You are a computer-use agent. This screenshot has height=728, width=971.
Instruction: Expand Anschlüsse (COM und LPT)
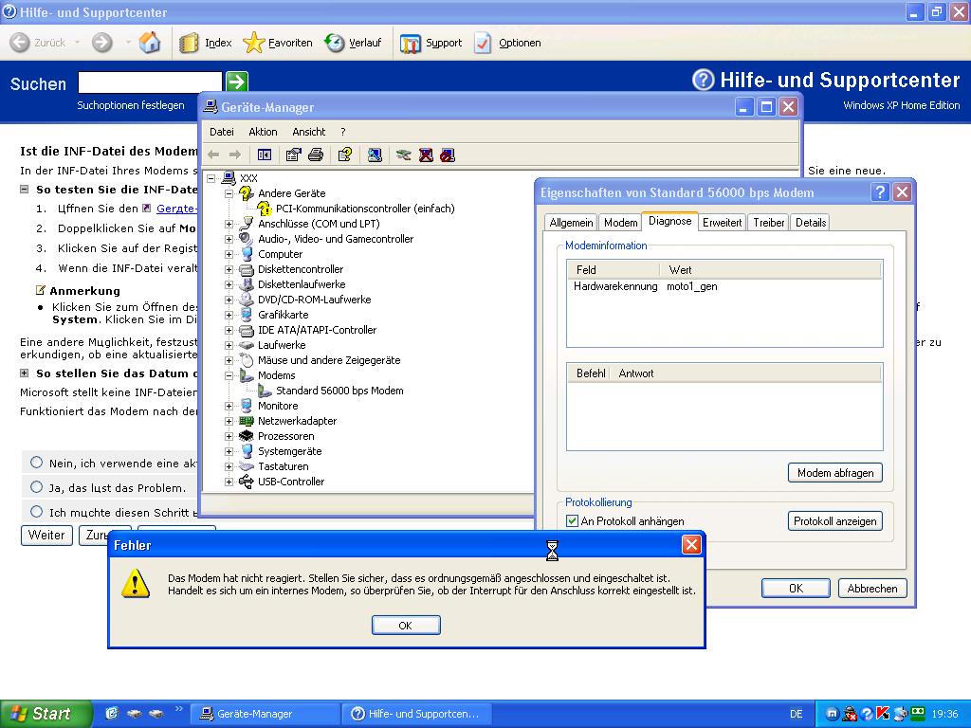(x=229, y=224)
